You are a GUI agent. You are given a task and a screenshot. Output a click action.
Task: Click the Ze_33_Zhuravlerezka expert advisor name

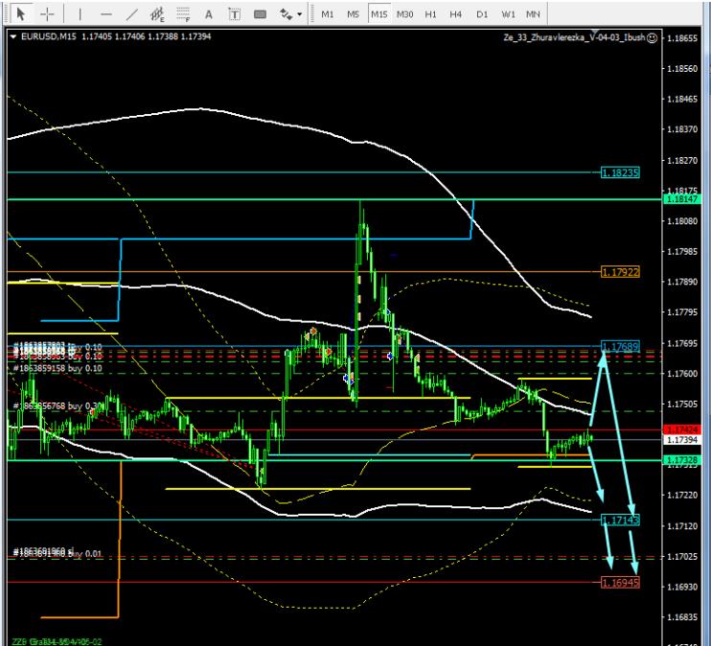(574, 37)
